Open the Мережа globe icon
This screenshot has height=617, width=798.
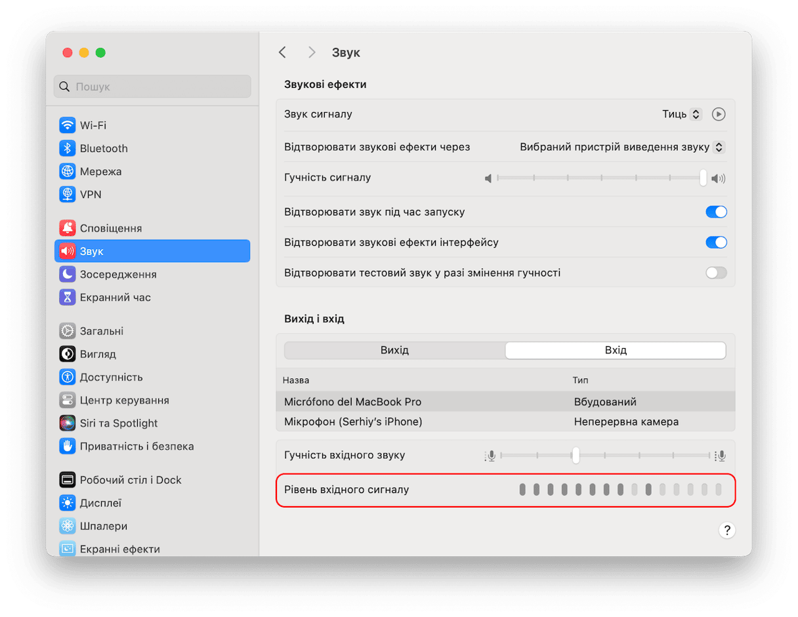click(x=67, y=171)
